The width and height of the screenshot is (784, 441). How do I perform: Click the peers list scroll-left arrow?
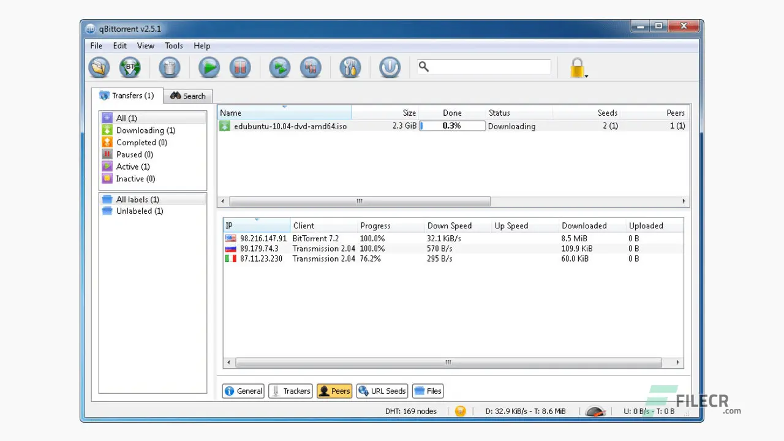229,363
